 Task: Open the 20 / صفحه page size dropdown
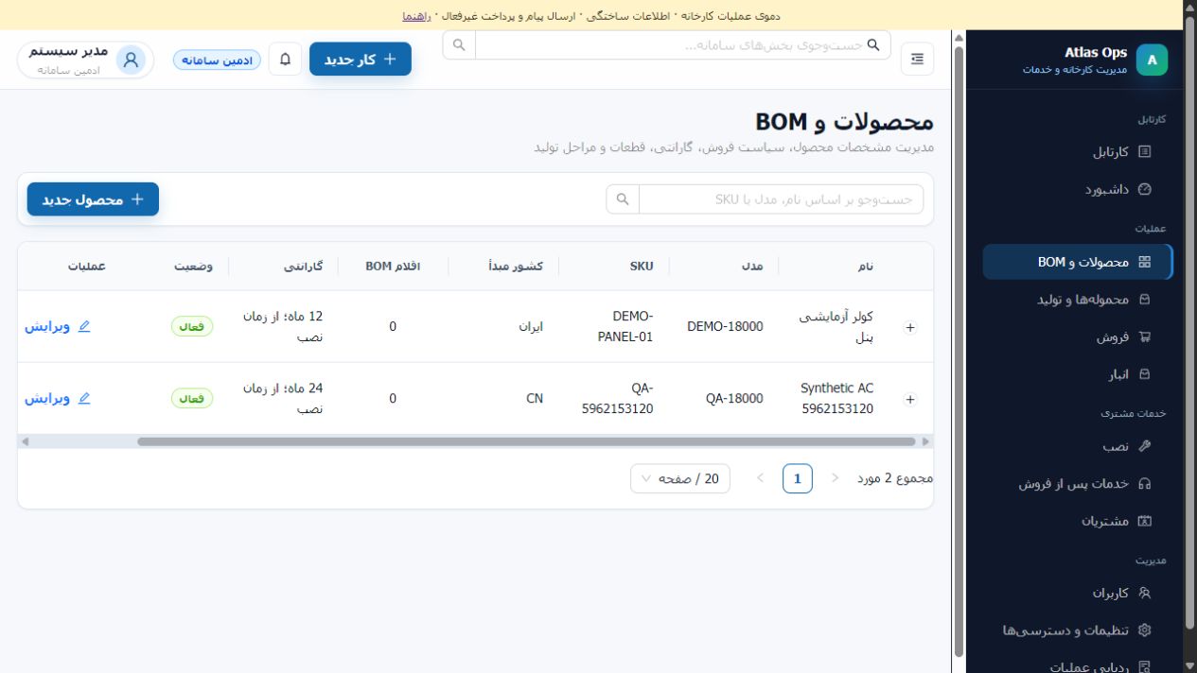coord(680,478)
